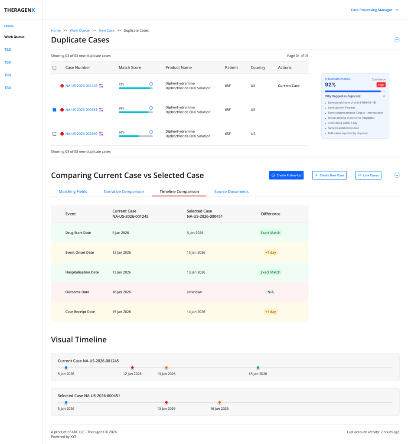Uncheck the NA-US-2026-000451 case checkbox
408x444 pixels.
tap(54, 110)
